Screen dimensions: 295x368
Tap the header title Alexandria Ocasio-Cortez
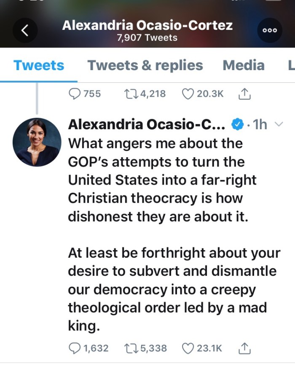point(147,25)
